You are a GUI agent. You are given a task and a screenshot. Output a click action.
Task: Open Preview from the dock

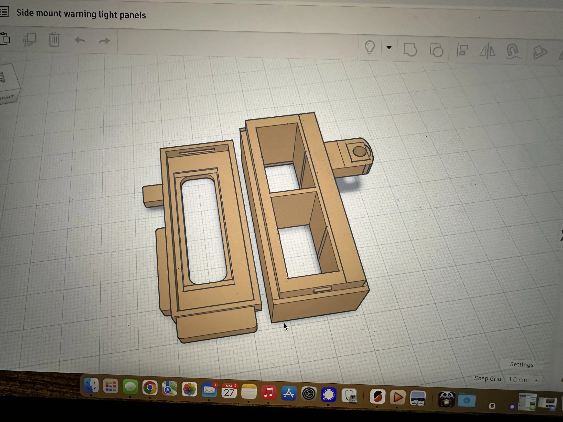pyautogui.click(x=418, y=398)
